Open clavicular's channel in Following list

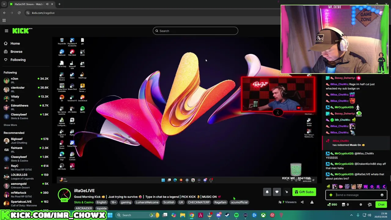pos(26,89)
